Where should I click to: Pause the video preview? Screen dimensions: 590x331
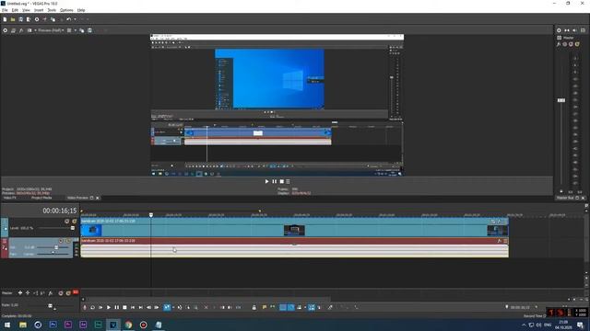pos(275,181)
